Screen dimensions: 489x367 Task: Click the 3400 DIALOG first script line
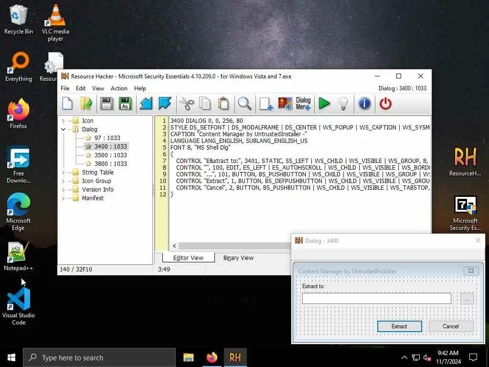[x=206, y=121]
